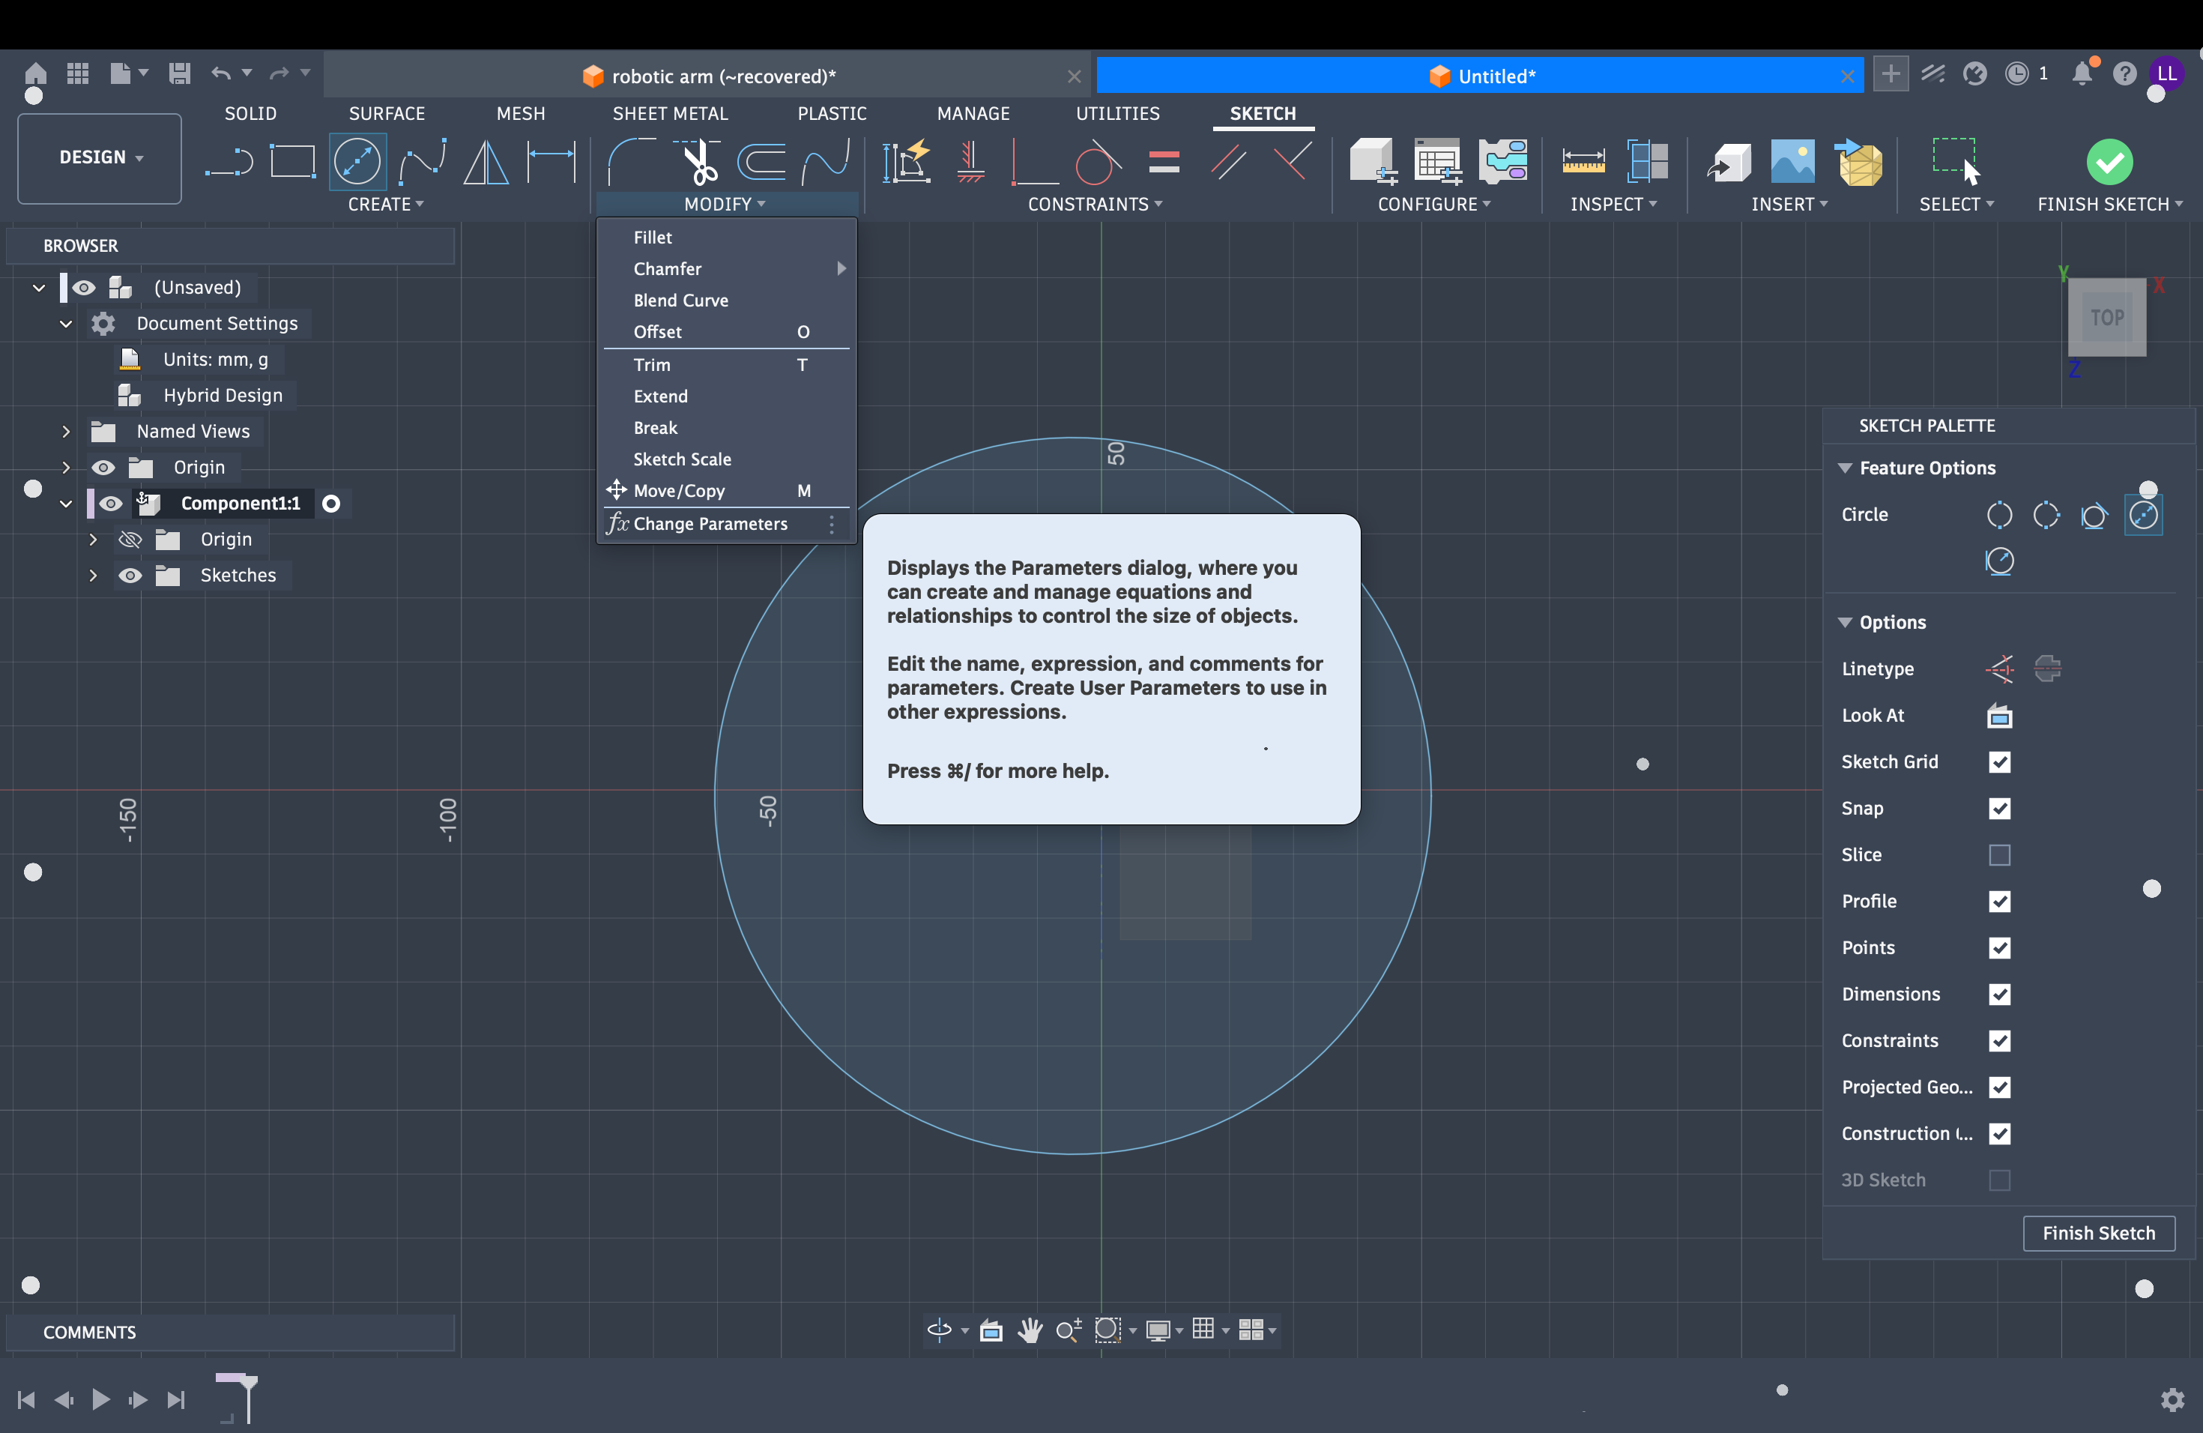Open the INSPECT dropdown menu
This screenshot has width=2203, height=1433.
1613,205
